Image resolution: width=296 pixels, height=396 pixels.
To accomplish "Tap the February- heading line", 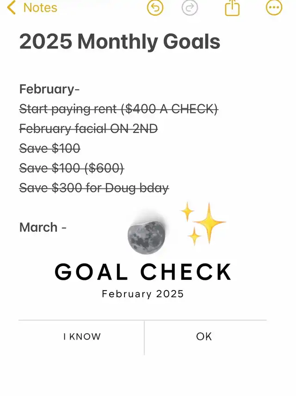I will 49,89.
